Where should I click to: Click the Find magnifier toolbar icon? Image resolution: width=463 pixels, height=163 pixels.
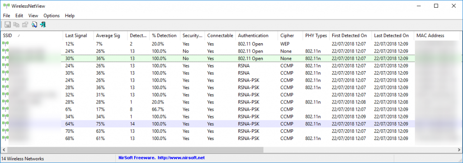[x=34, y=25]
